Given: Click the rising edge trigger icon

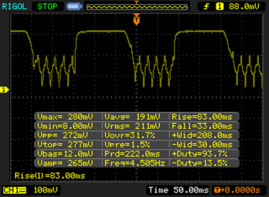Looking at the screenshot, I should pos(206,7).
